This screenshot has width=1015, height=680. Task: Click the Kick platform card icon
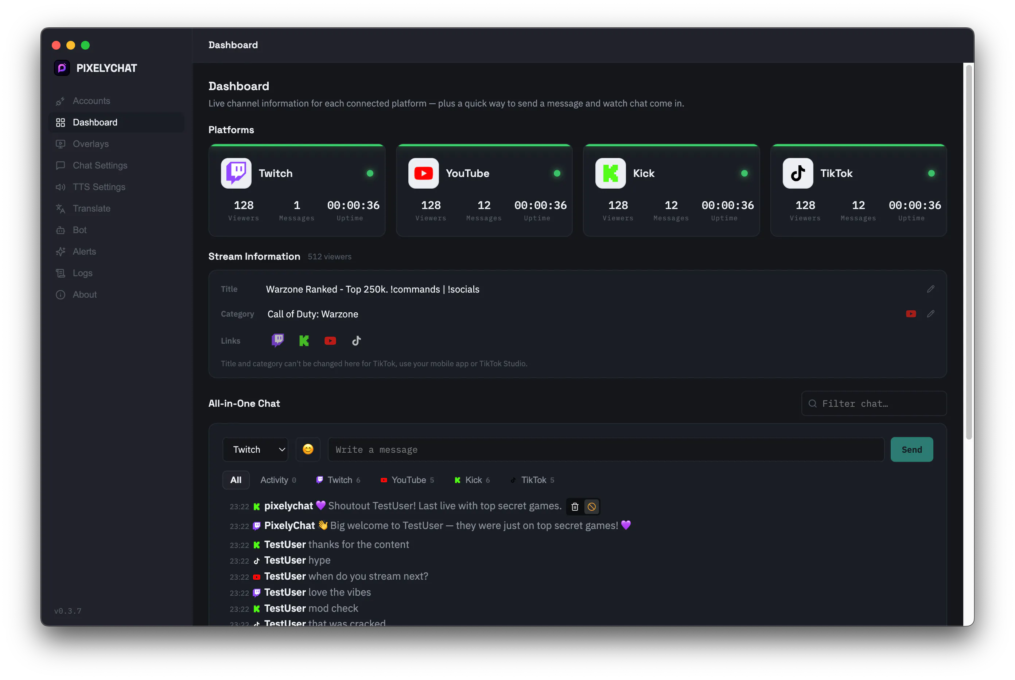(x=611, y=174)
